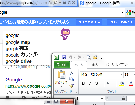Open the Copy options dropdown arrow
135x105 pixels.
pyautogui.click(x=76, y=79)
